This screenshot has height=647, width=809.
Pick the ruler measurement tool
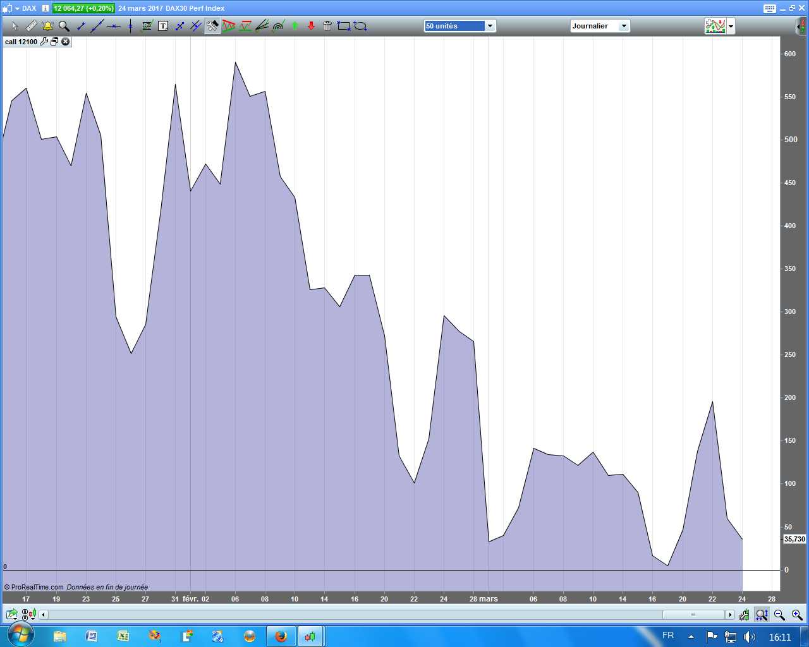coord(31,26)
